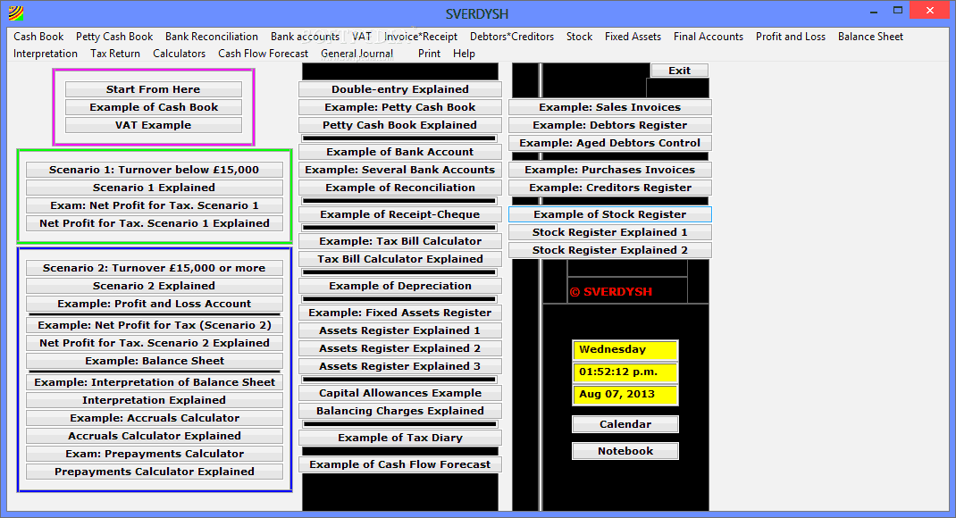Open Example: Accruals Calculator

click(155, 418)
